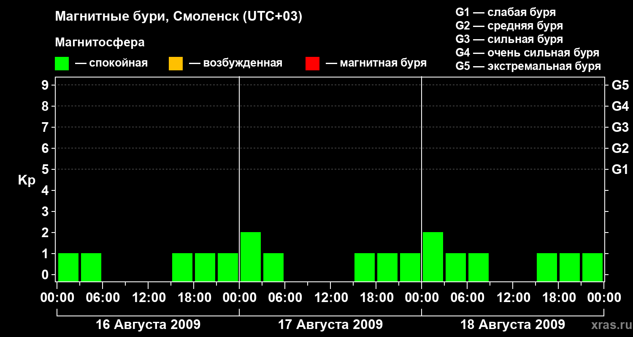Click the '12:00' tick label of 18 Августа

coord(513,298)
